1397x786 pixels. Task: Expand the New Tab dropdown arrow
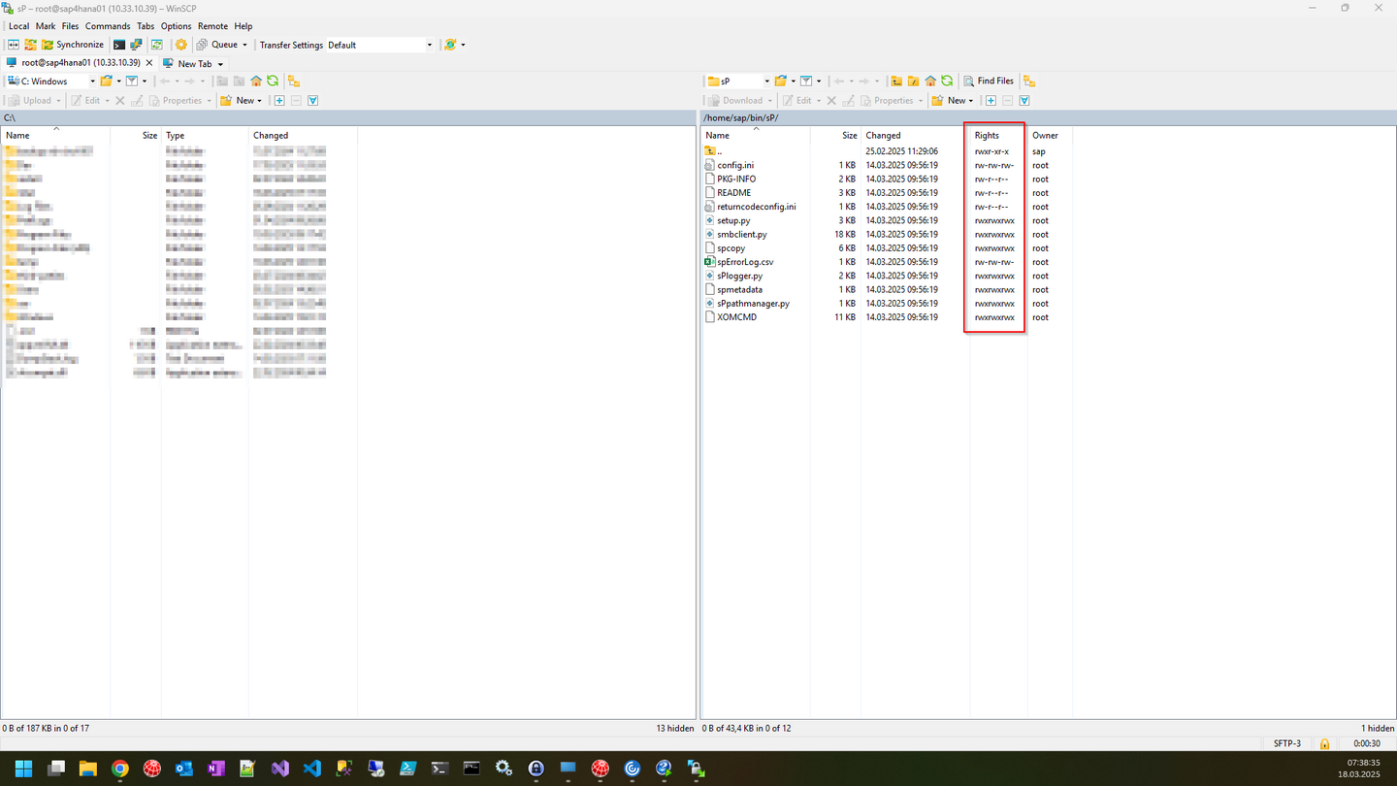click(220, 64)
